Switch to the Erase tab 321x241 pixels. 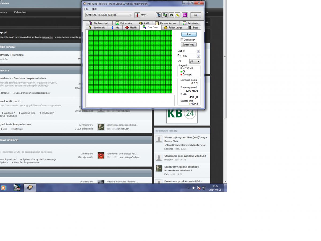click(193, 27)
